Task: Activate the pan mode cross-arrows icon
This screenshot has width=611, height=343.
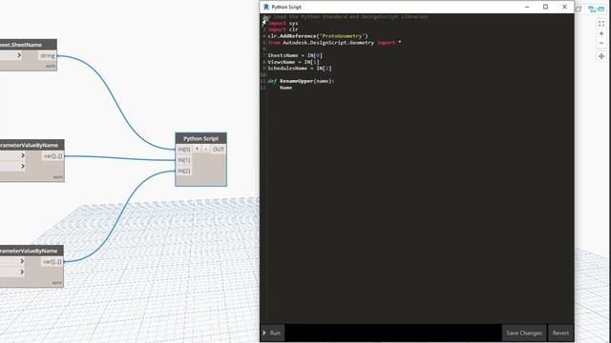Action: pyautogui.click(x=601, y=56)
